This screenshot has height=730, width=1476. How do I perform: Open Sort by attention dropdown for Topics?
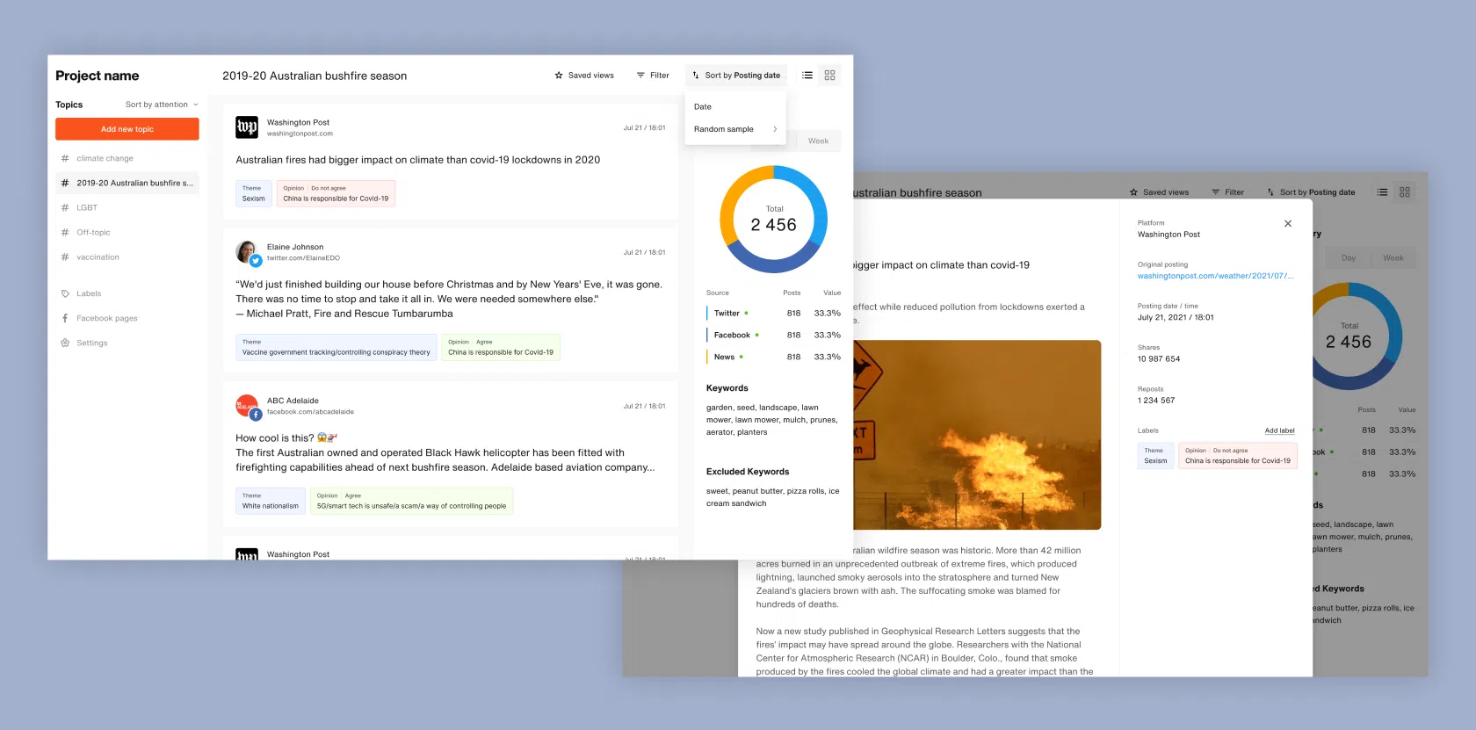pos(162,105)
